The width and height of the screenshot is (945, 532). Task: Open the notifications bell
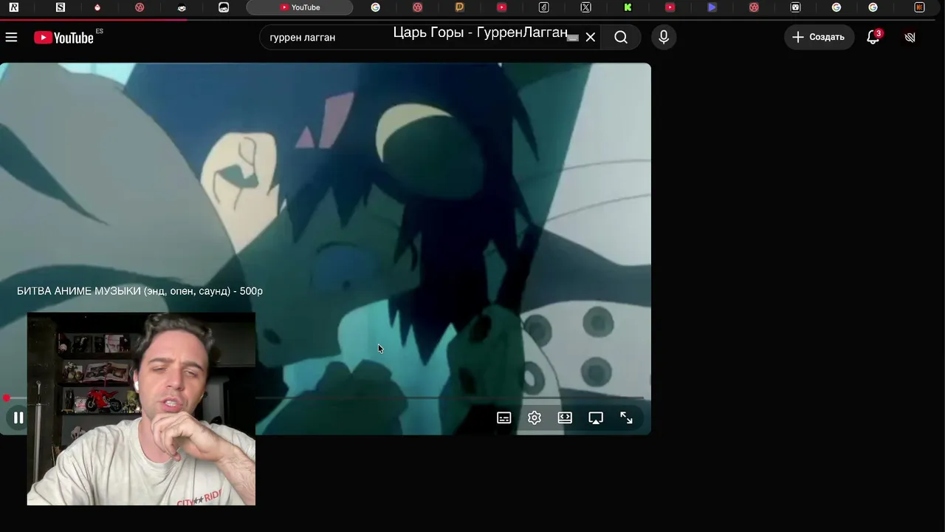[x=873, y=37]
